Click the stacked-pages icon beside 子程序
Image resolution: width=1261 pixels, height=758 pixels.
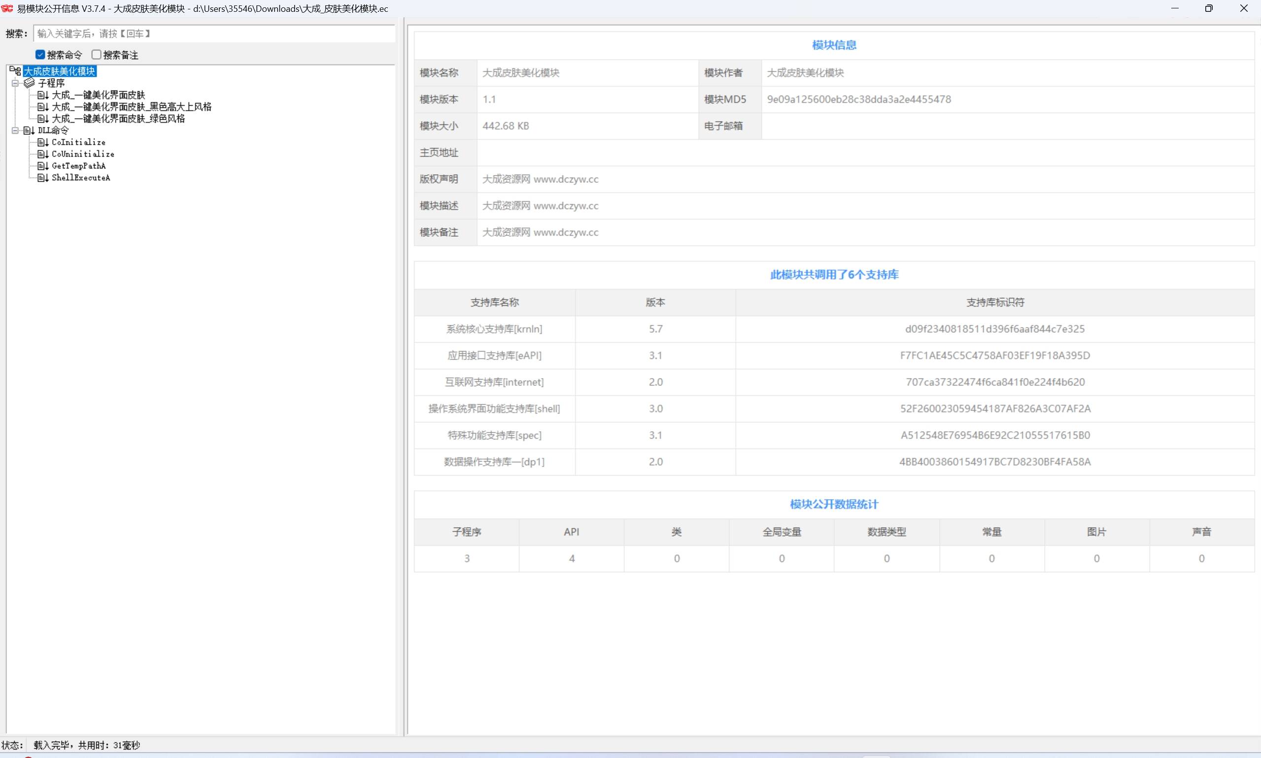click(29, 83)
